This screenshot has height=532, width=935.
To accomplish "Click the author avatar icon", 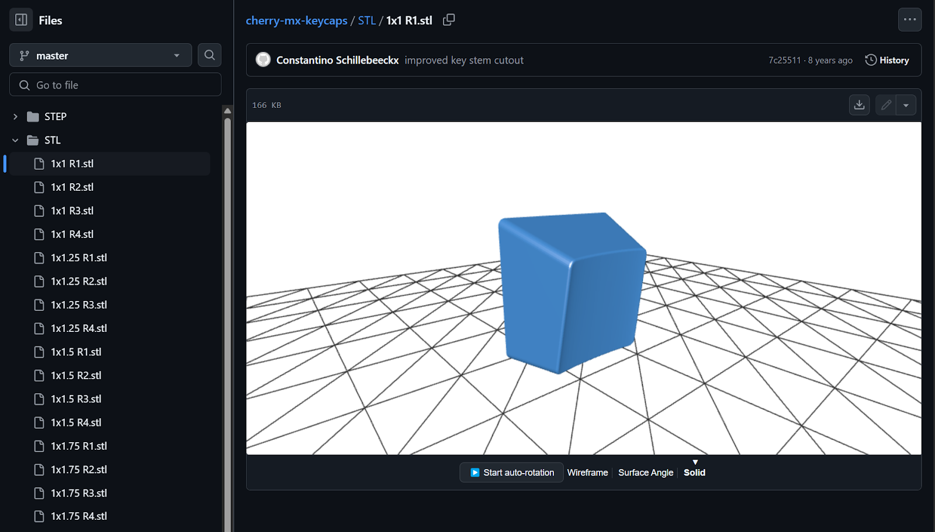I will pos(264,60).
